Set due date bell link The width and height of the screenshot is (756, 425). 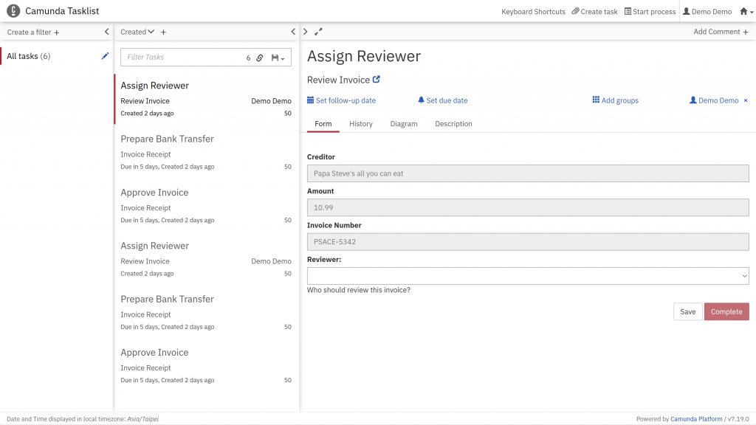pos(443,100)
